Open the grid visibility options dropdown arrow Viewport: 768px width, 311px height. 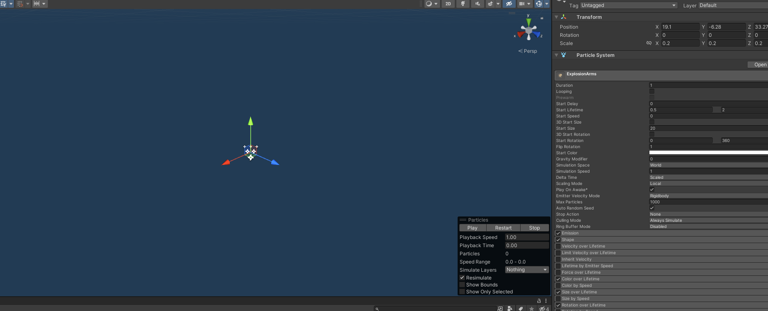click(11, 4)
